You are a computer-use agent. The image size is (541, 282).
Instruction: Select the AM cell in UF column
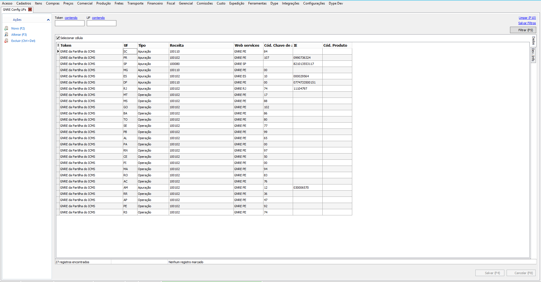[130, 188]
